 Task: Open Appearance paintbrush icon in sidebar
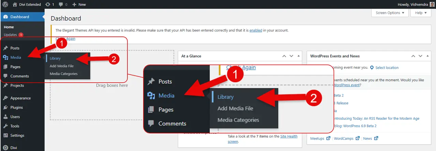point(5,98)
